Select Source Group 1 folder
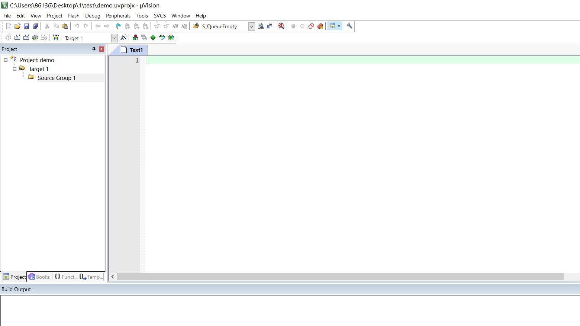The image size is (580, 326). 57,78
